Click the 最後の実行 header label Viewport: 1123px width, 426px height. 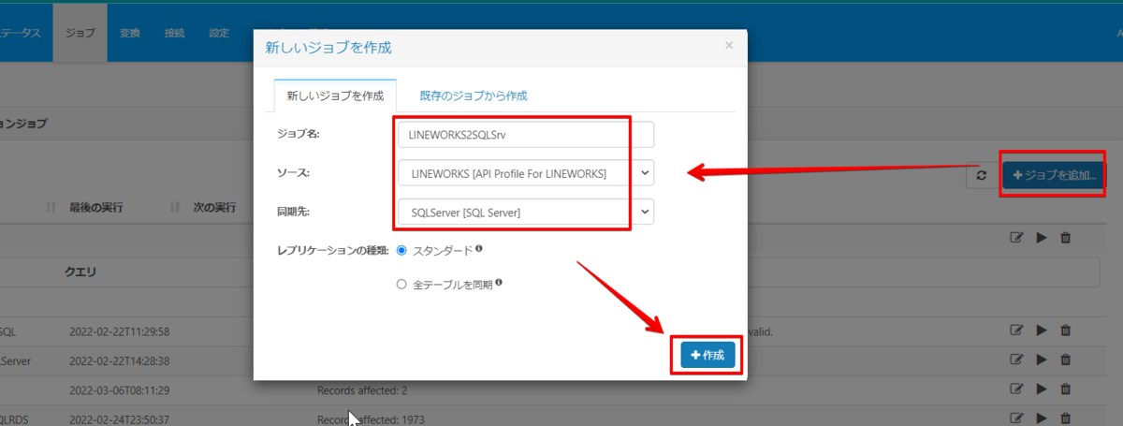pos(95,207)
